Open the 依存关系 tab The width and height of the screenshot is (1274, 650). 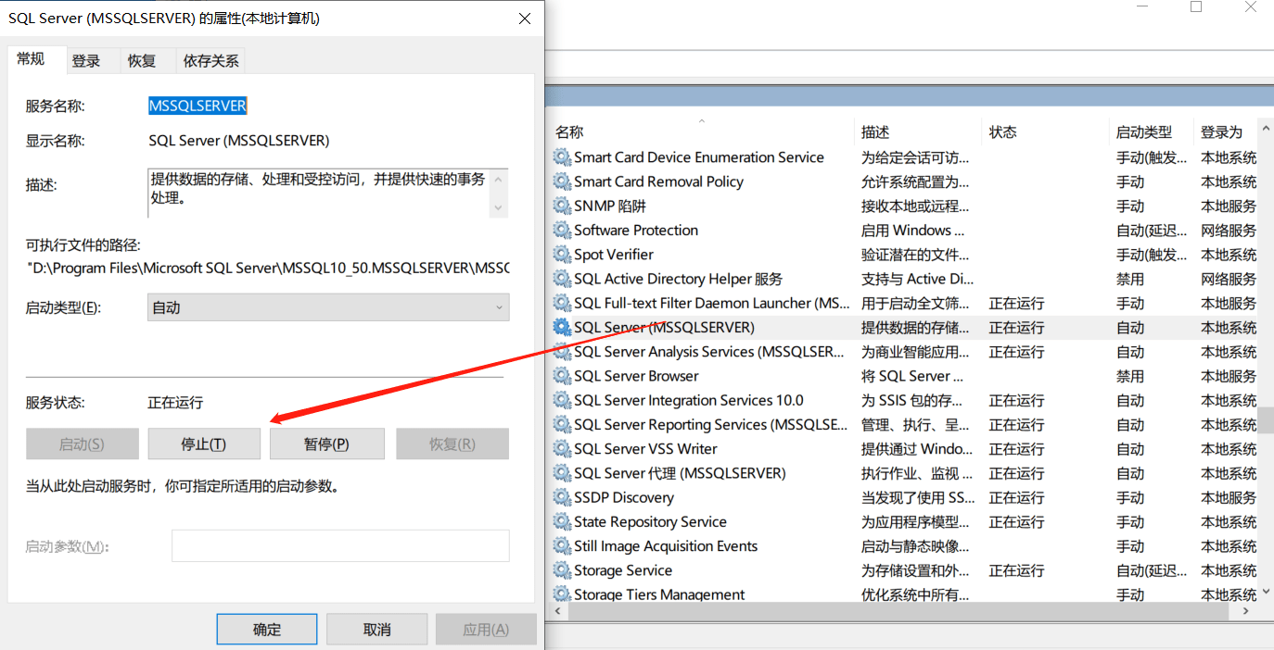coord(210,61)
